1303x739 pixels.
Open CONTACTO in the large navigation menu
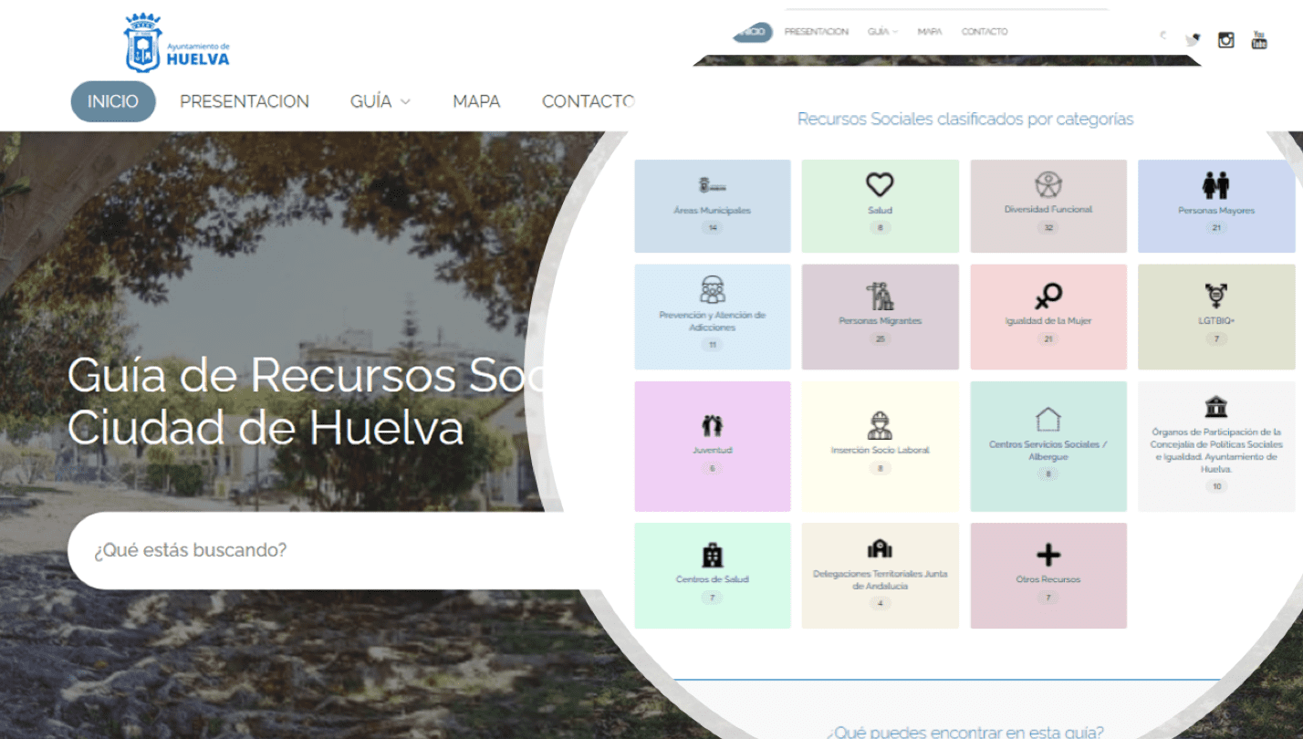[x=588, y=101]
